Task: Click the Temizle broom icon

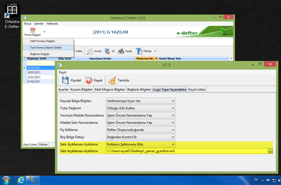Action: point(112,80)
